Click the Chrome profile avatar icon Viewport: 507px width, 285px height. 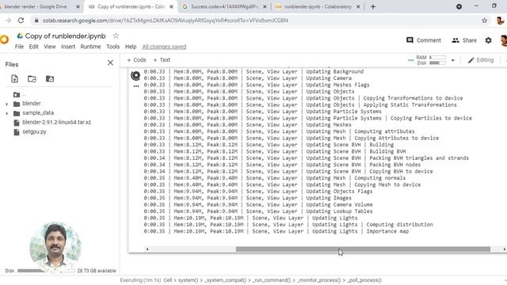pyautogui.click(x=500, y=21)
